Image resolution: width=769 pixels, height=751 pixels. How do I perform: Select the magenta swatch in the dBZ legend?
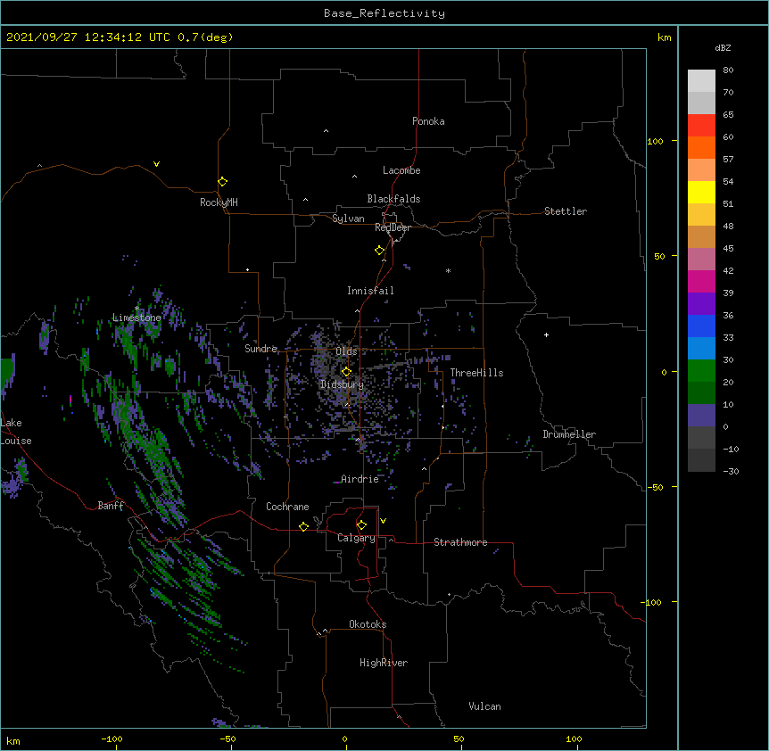pyautogui.click(x=701, y=281)
